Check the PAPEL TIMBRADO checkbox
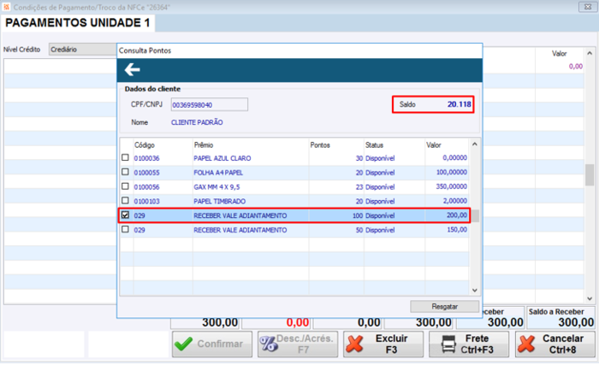Image resolution: width=599 pixels, height=365 pixels. coord(125,200)
